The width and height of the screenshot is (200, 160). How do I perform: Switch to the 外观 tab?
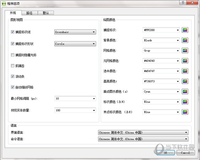click(x=13, y=13)
